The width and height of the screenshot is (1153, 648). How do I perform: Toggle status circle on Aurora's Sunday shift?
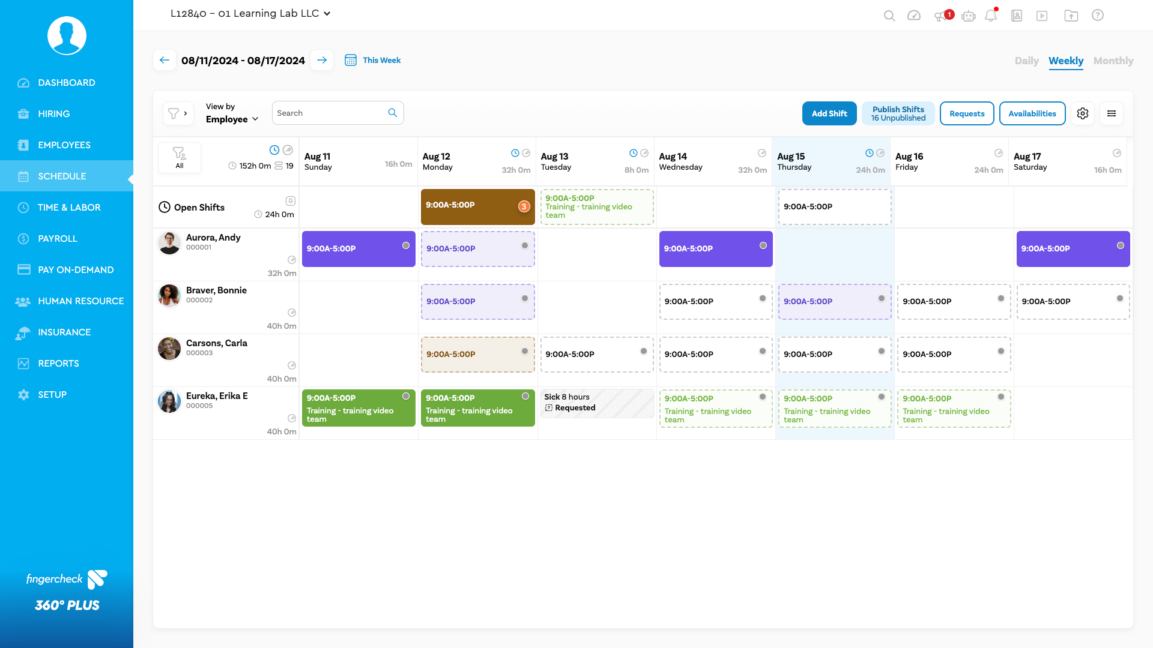406,245
